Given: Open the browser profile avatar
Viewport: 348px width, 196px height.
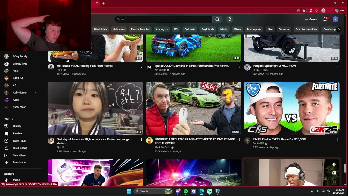Looking at the screenshot, I should [323, 11].
